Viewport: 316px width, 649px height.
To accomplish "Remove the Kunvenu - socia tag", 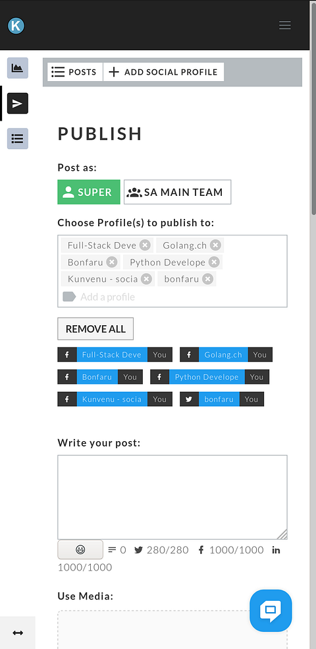I will click(146, 278).
